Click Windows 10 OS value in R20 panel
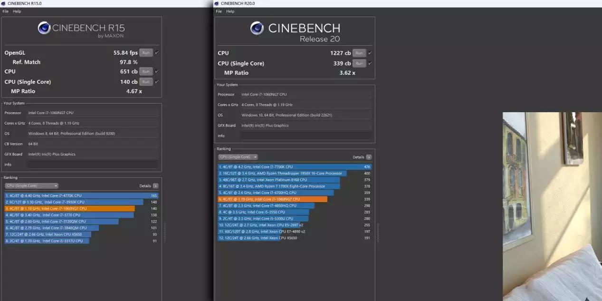This screenshot has height=301, width=602. pyautogui.click(x=306, y=115)
